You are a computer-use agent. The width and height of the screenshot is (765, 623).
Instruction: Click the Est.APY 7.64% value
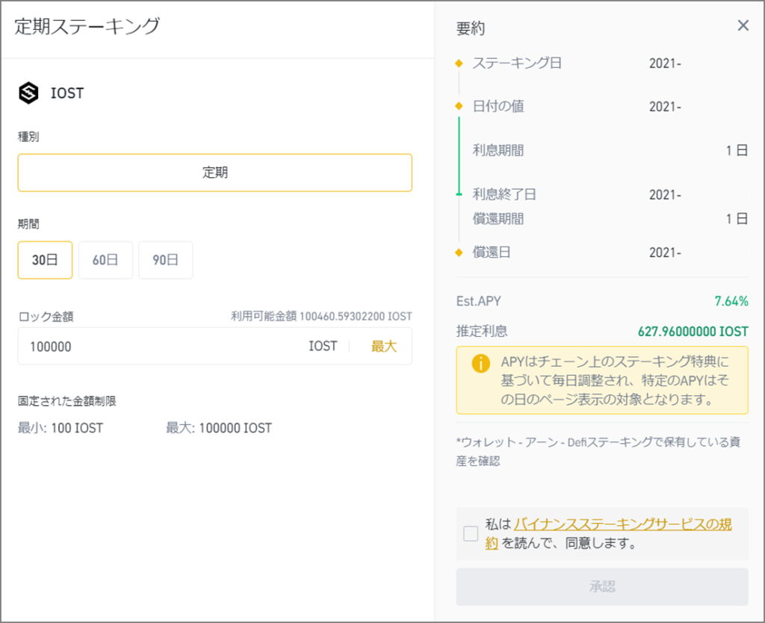pyautogui.click(x=731, y=302)
